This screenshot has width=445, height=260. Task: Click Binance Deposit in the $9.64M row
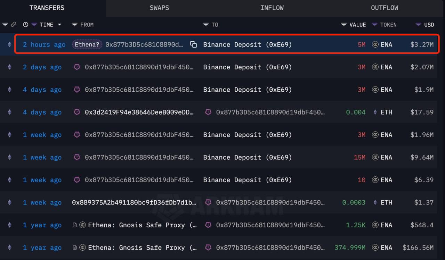point(248,157)
